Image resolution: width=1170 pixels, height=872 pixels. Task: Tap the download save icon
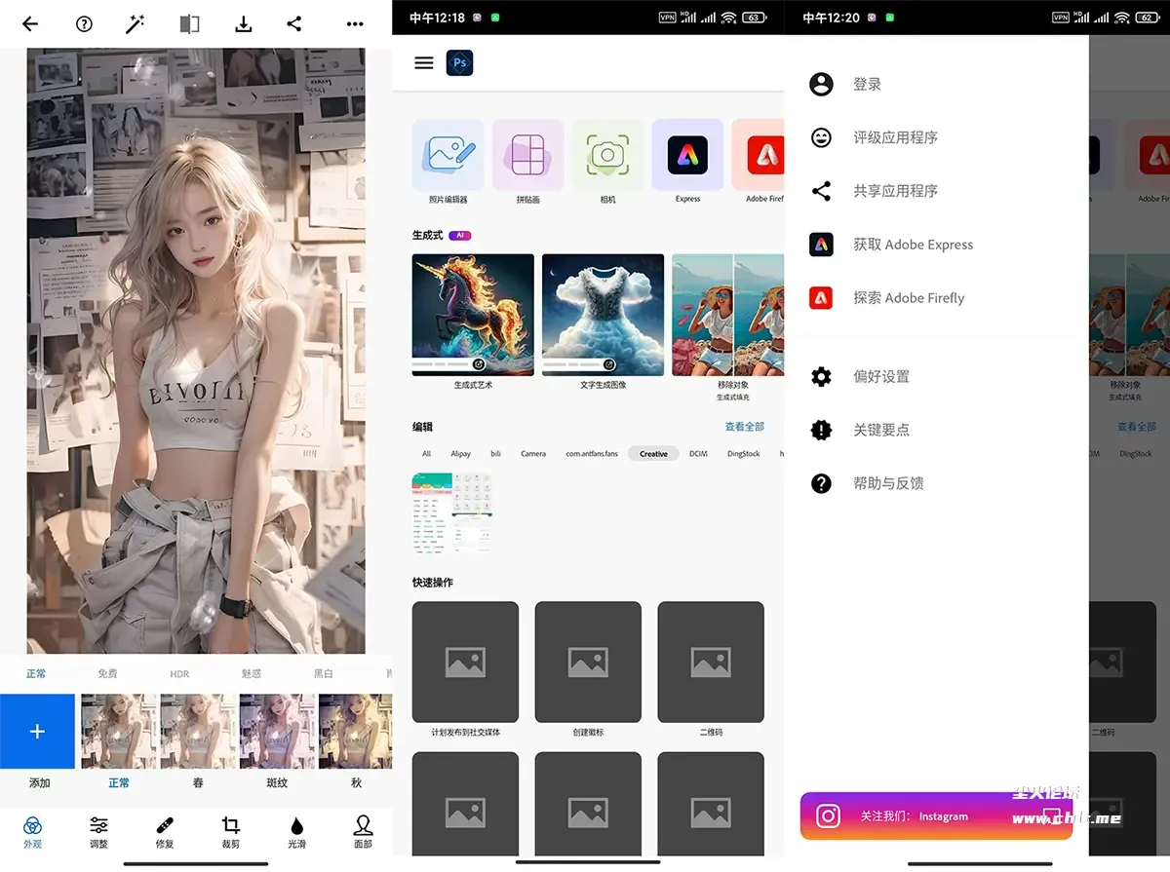[243, 24]
